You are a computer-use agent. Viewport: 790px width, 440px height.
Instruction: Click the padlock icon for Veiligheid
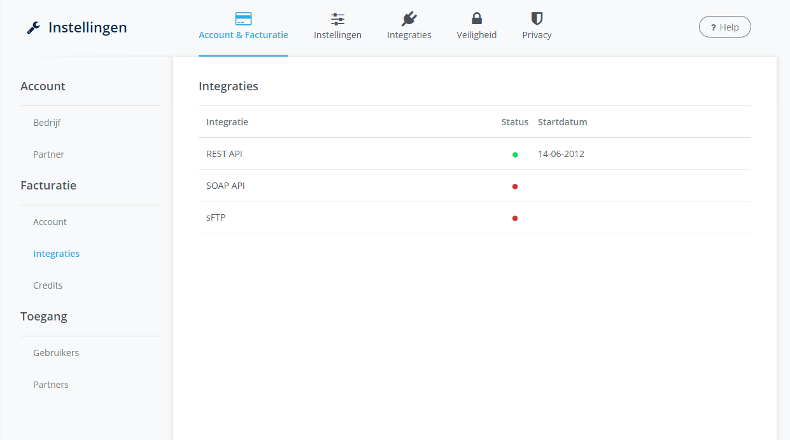[x=476, y=18]
